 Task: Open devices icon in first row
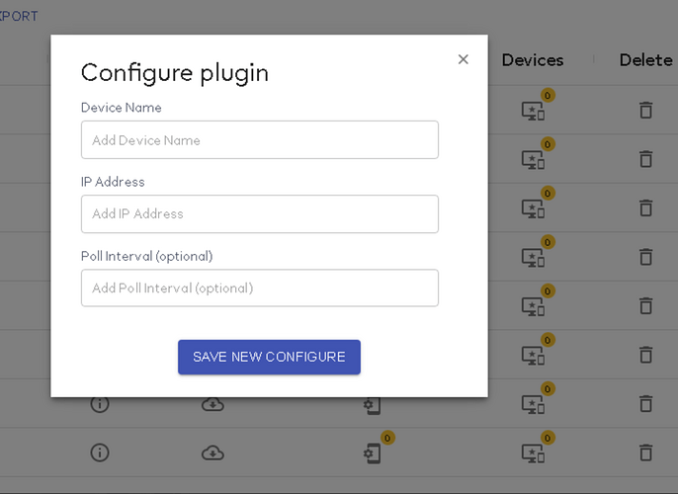click(533, 111)
